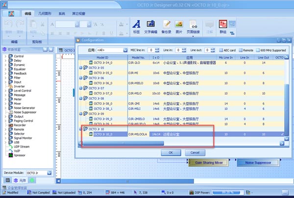Expand the Equalizer tree node
This screenshot has width=294, height=198.
pos(5,69)
